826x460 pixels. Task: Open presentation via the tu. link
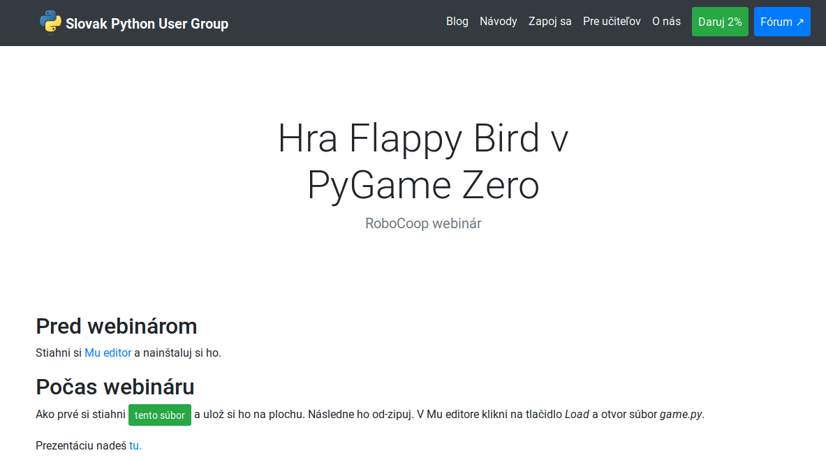click(135, 446)
